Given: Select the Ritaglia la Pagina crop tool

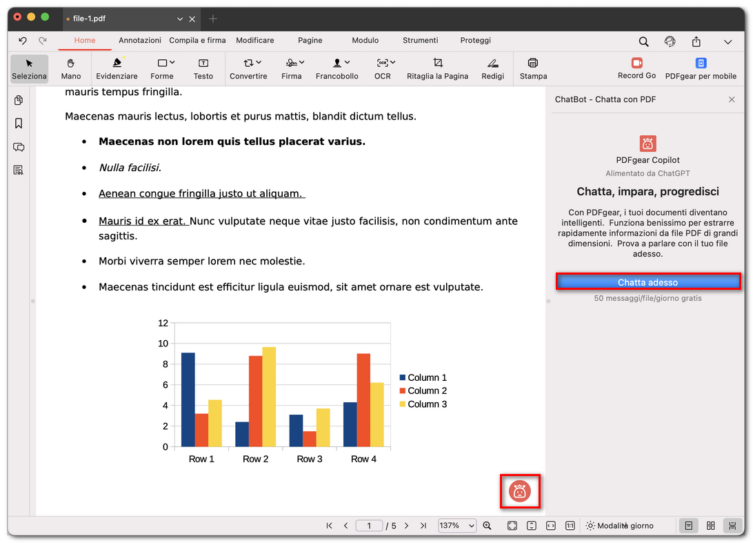Looking at the screenshot, I should click(437, 69).
